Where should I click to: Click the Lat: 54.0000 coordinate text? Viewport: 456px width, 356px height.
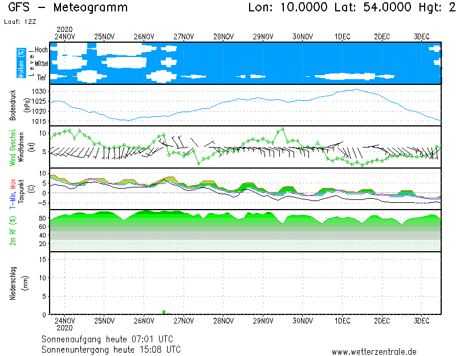[x=369, y=7]
